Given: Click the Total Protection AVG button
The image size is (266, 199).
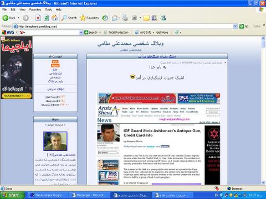Looking at the screenshot, I should click(x=116, y=33).
